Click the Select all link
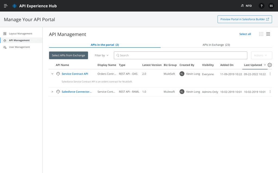The width and height of the screenshot is (278, 173). (x=245, y=34)
